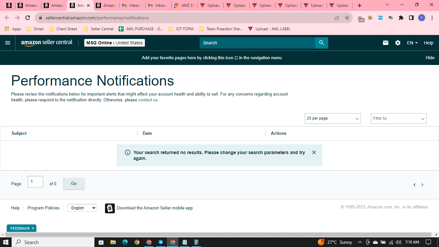
Task: Click the Date column header
Action: [147, 133]
